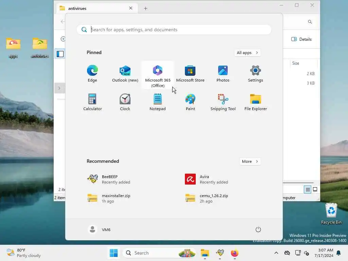The height and width of the screenshot is (261, 348).
Task: Add new tab in File Explorer
Action: pos(145,8)
